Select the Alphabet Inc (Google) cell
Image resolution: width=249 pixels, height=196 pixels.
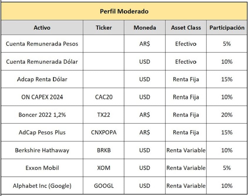point(42,186)
